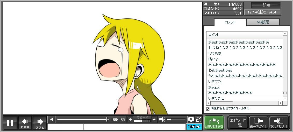293x132 pixels.
Task: Go to the previous episode
Action: (258, 123)
